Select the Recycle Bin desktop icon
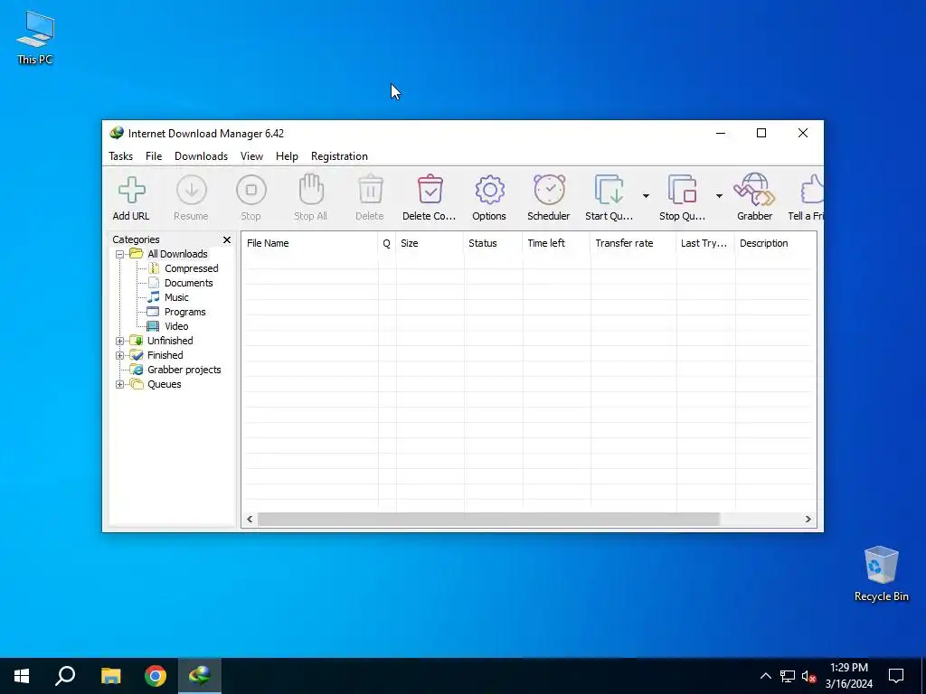 pos(881,574)
